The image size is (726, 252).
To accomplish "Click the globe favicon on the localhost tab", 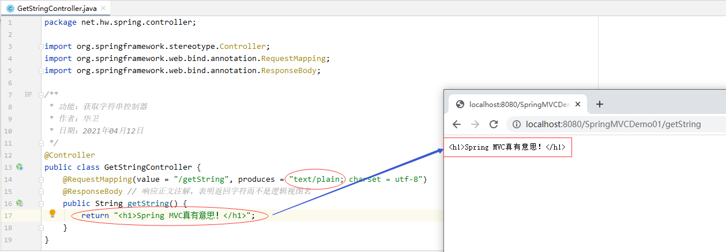I will pyautogui.click(x=460, y=104).
